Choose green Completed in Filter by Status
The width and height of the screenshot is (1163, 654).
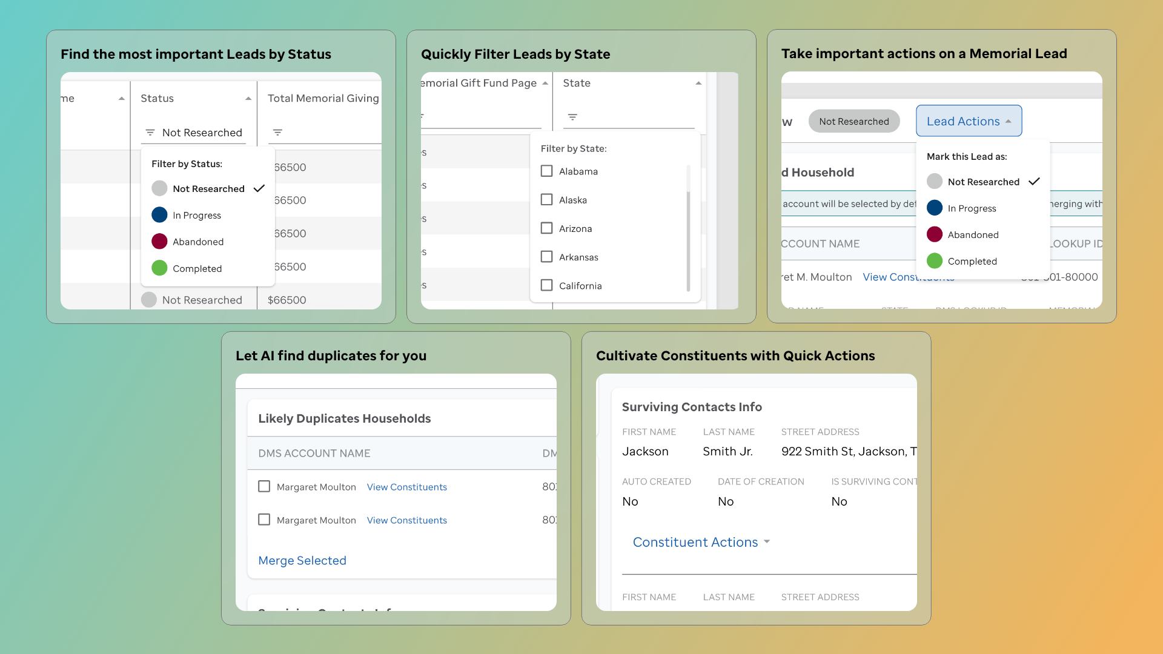click(196, 268)
